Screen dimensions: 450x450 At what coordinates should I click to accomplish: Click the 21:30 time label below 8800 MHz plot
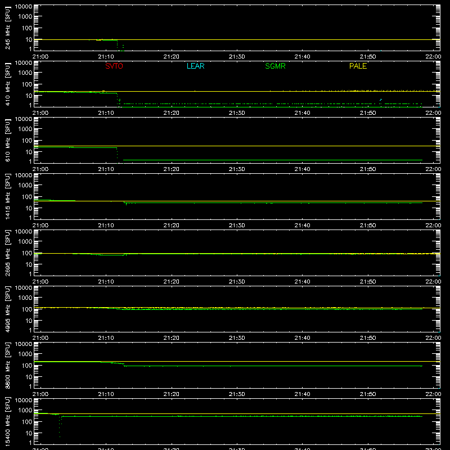[x=237, y=394]
